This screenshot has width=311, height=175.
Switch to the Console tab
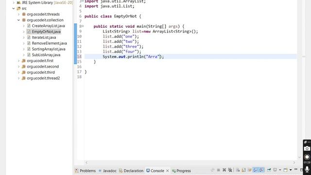tap(155, 171)
